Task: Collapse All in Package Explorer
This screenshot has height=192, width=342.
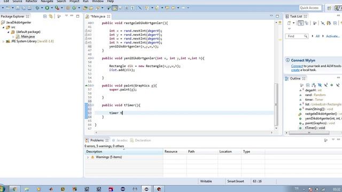Action: [45, 17]
